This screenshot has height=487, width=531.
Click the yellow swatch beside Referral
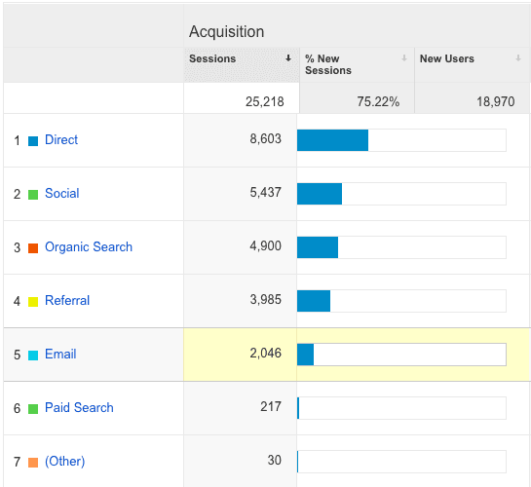tap(33, 302)
